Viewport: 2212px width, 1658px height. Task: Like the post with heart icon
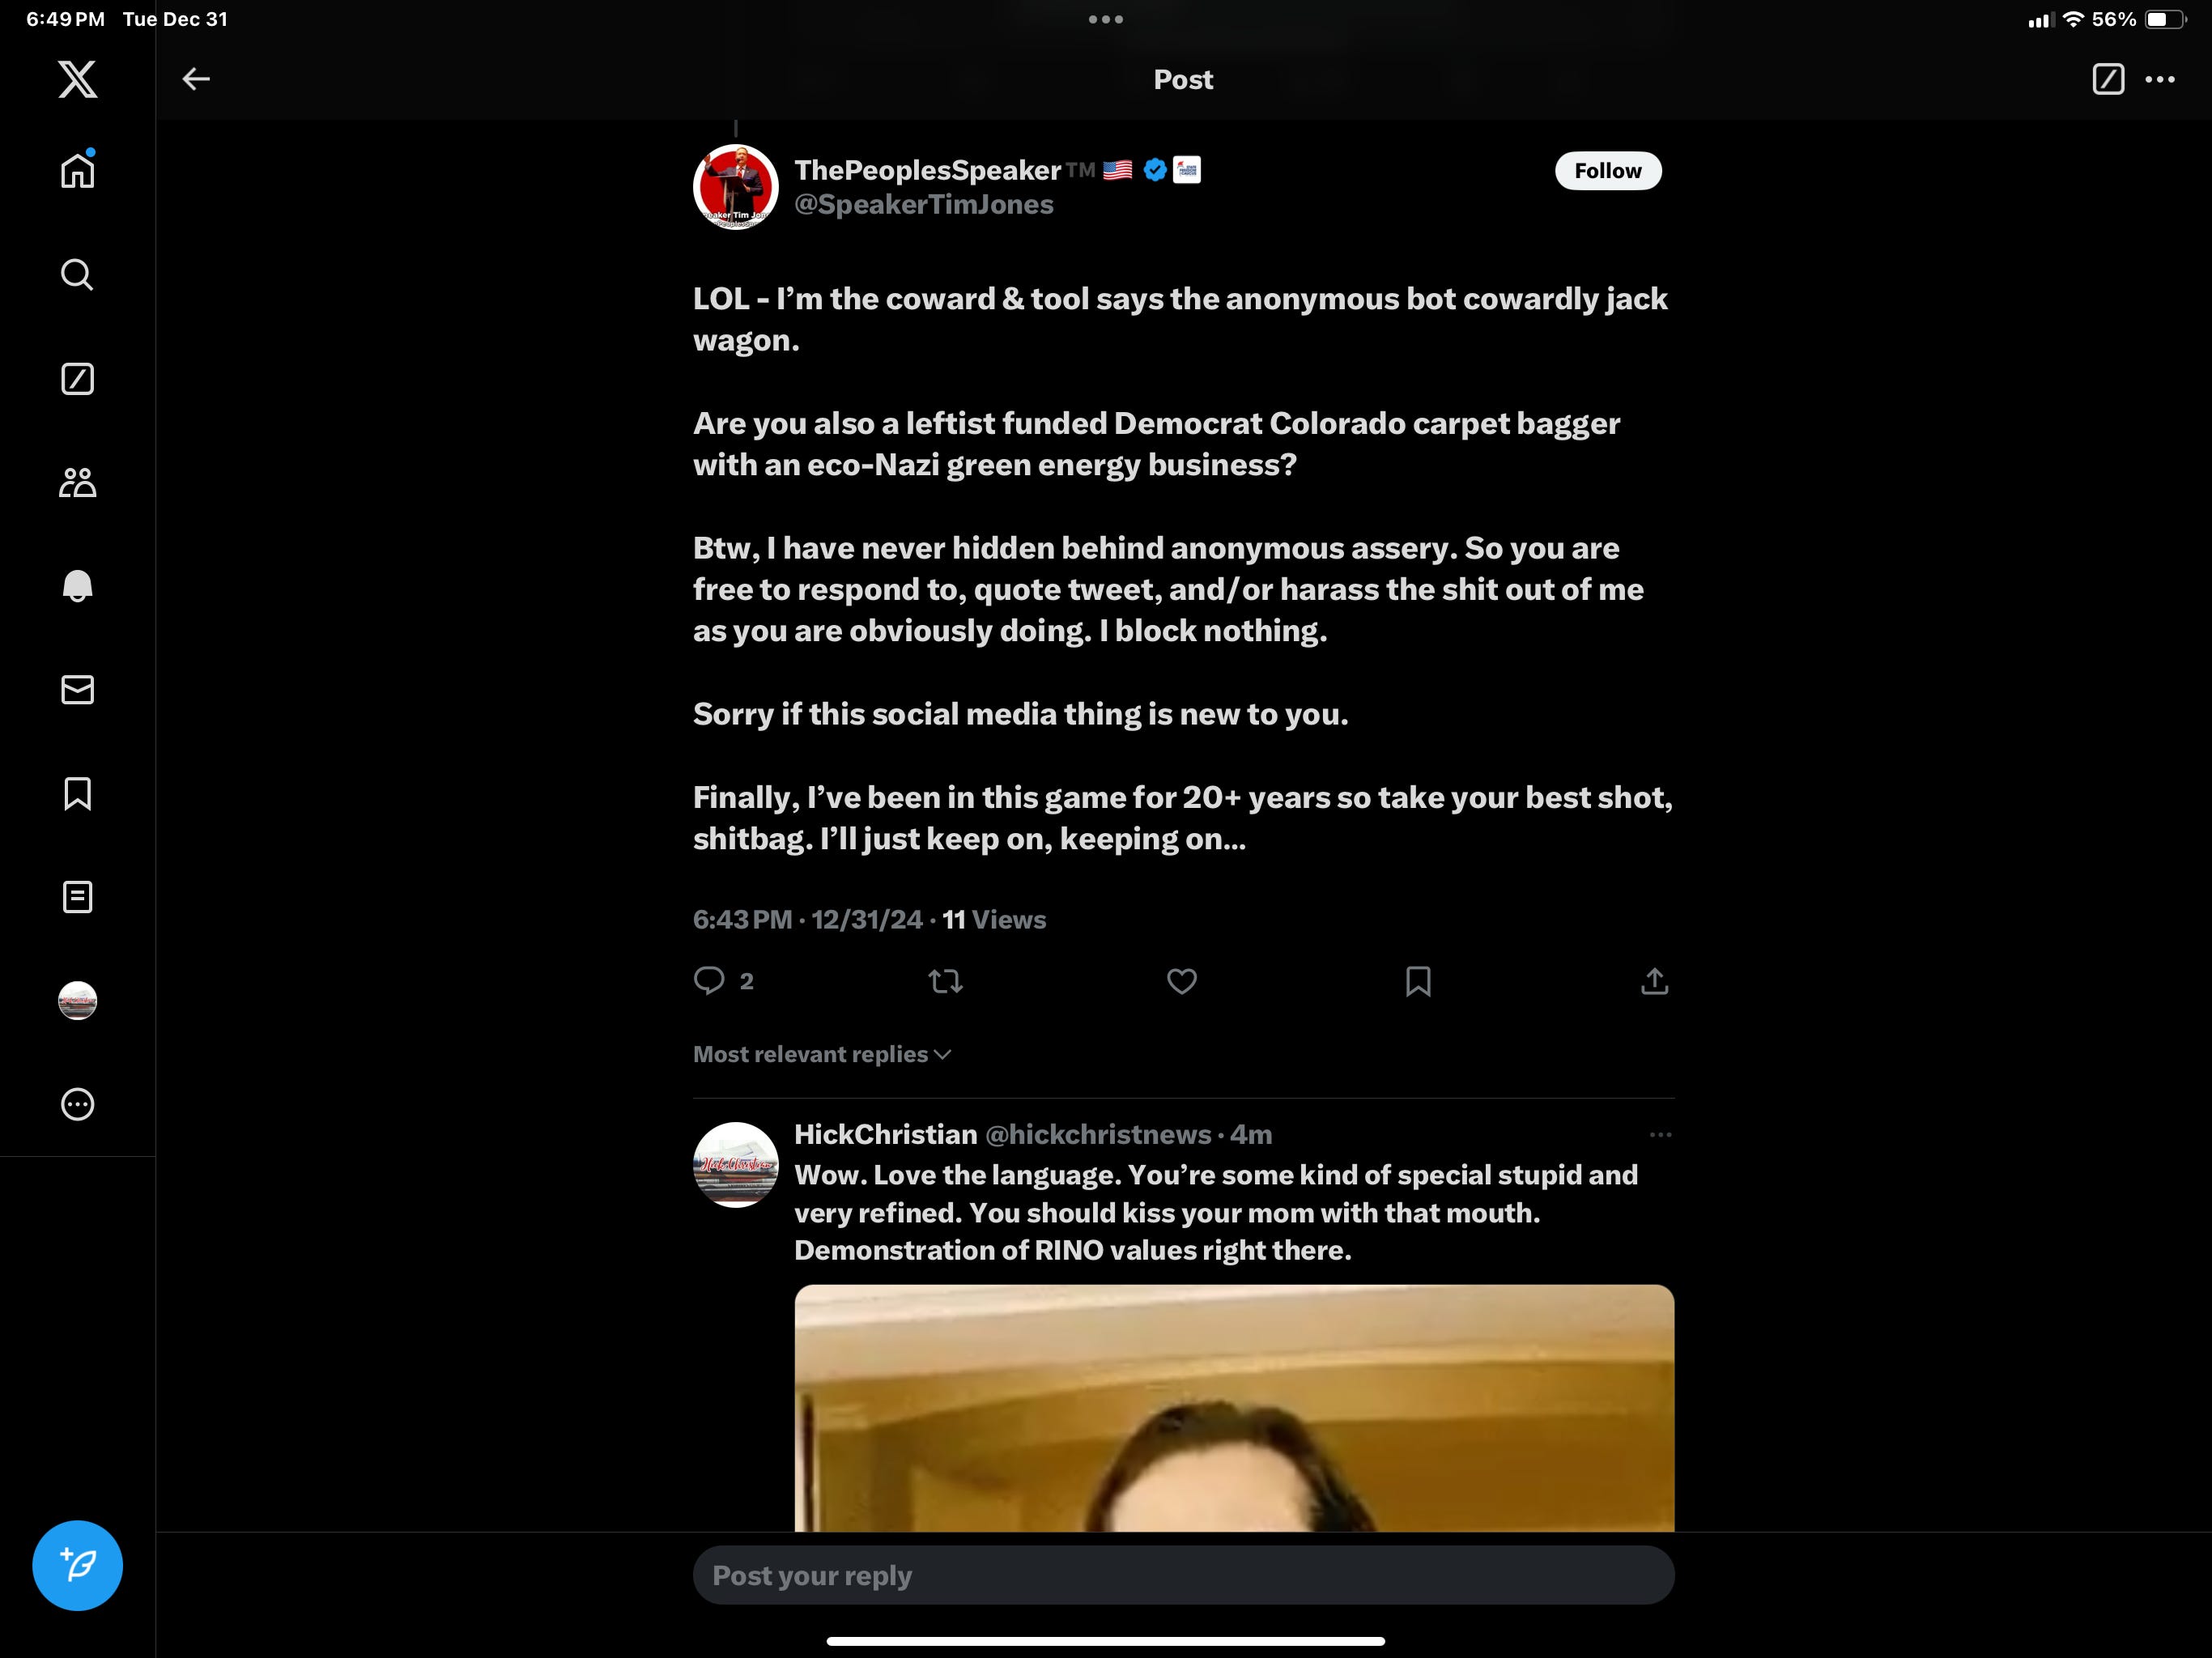coord(1181,981)
